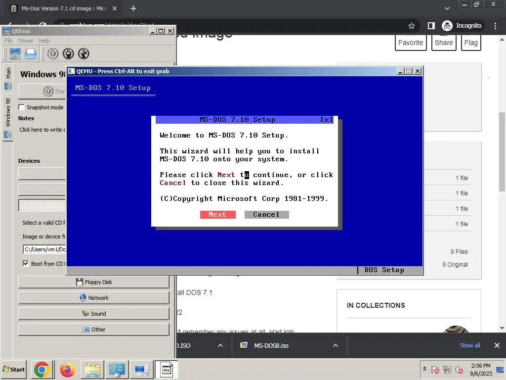Click the QtEmu computer taskbar icon
Viewport: 506px width, 380px height.
click(x=141, y=370)
